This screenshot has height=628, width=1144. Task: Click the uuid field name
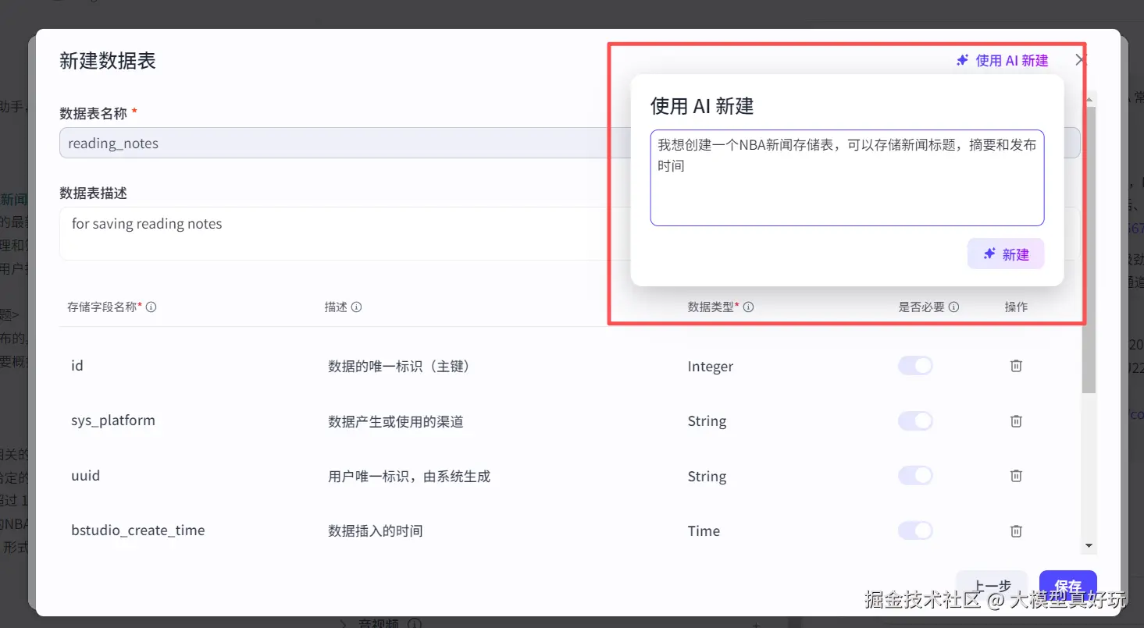[86, 476]
